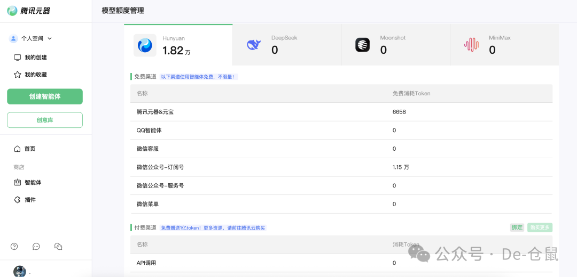The width and height of the screenshot is (577, 277).
Task: Click the 微信公众号–服务号 row name
Action: 160,186
